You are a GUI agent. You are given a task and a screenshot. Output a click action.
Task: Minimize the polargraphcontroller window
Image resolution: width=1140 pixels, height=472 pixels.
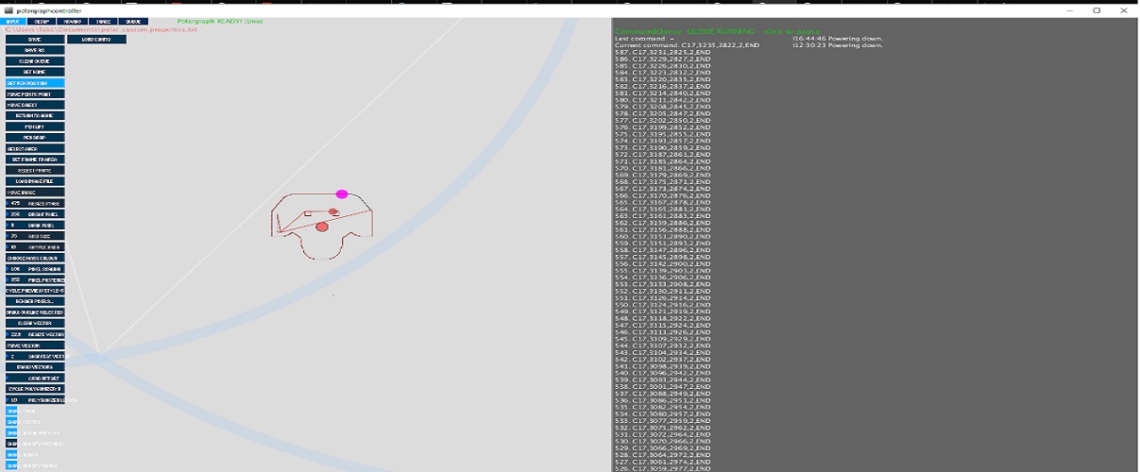click(x=1070, y=9)
